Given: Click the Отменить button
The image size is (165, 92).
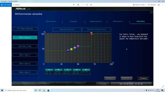Looking at the screenshot, I should click(x=110, y=78).
